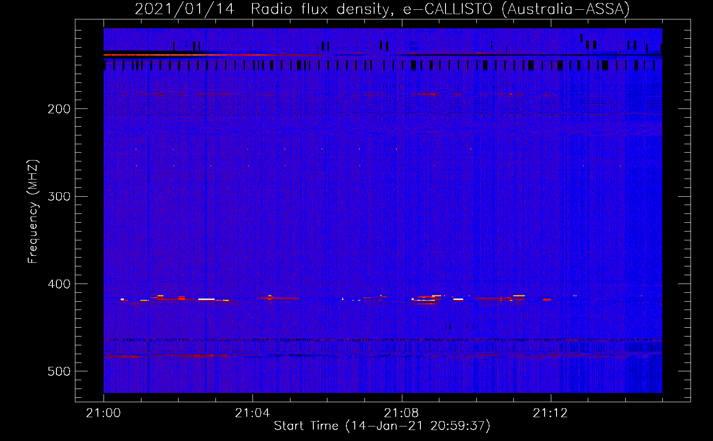This screenshot has width=713, height=441.
Task: Click the 'Frequency (MHZ)' axis label
Action: click(33, 212)
